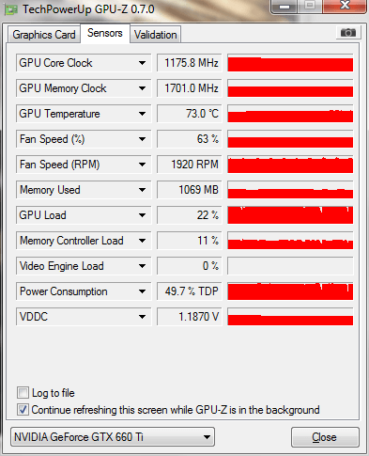The height and width of the screenshot is (456, 369).
Task: Disable continue refreshing in background checkbox
Action: (23, 409)
